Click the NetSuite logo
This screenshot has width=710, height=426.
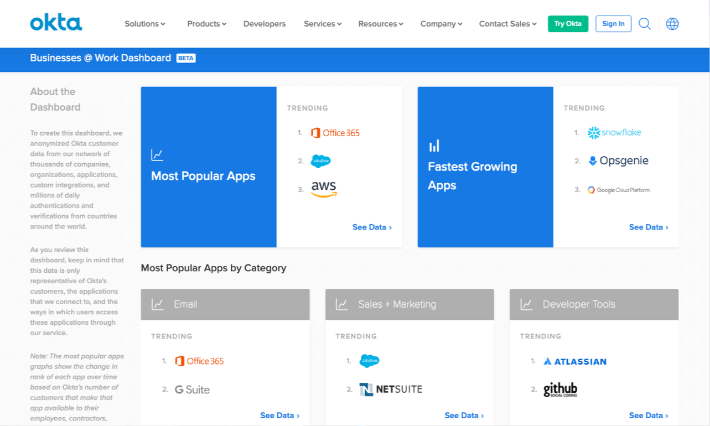point(391,389)
